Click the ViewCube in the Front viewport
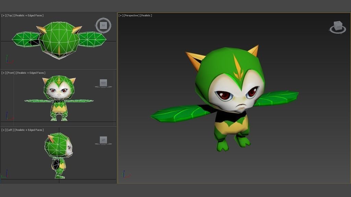The image size is (351, 197). pos(104,83)
